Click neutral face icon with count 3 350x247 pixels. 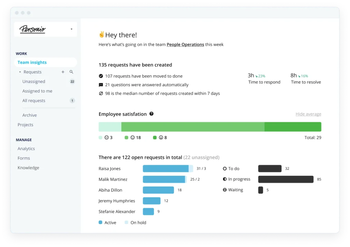click(107, 137)
